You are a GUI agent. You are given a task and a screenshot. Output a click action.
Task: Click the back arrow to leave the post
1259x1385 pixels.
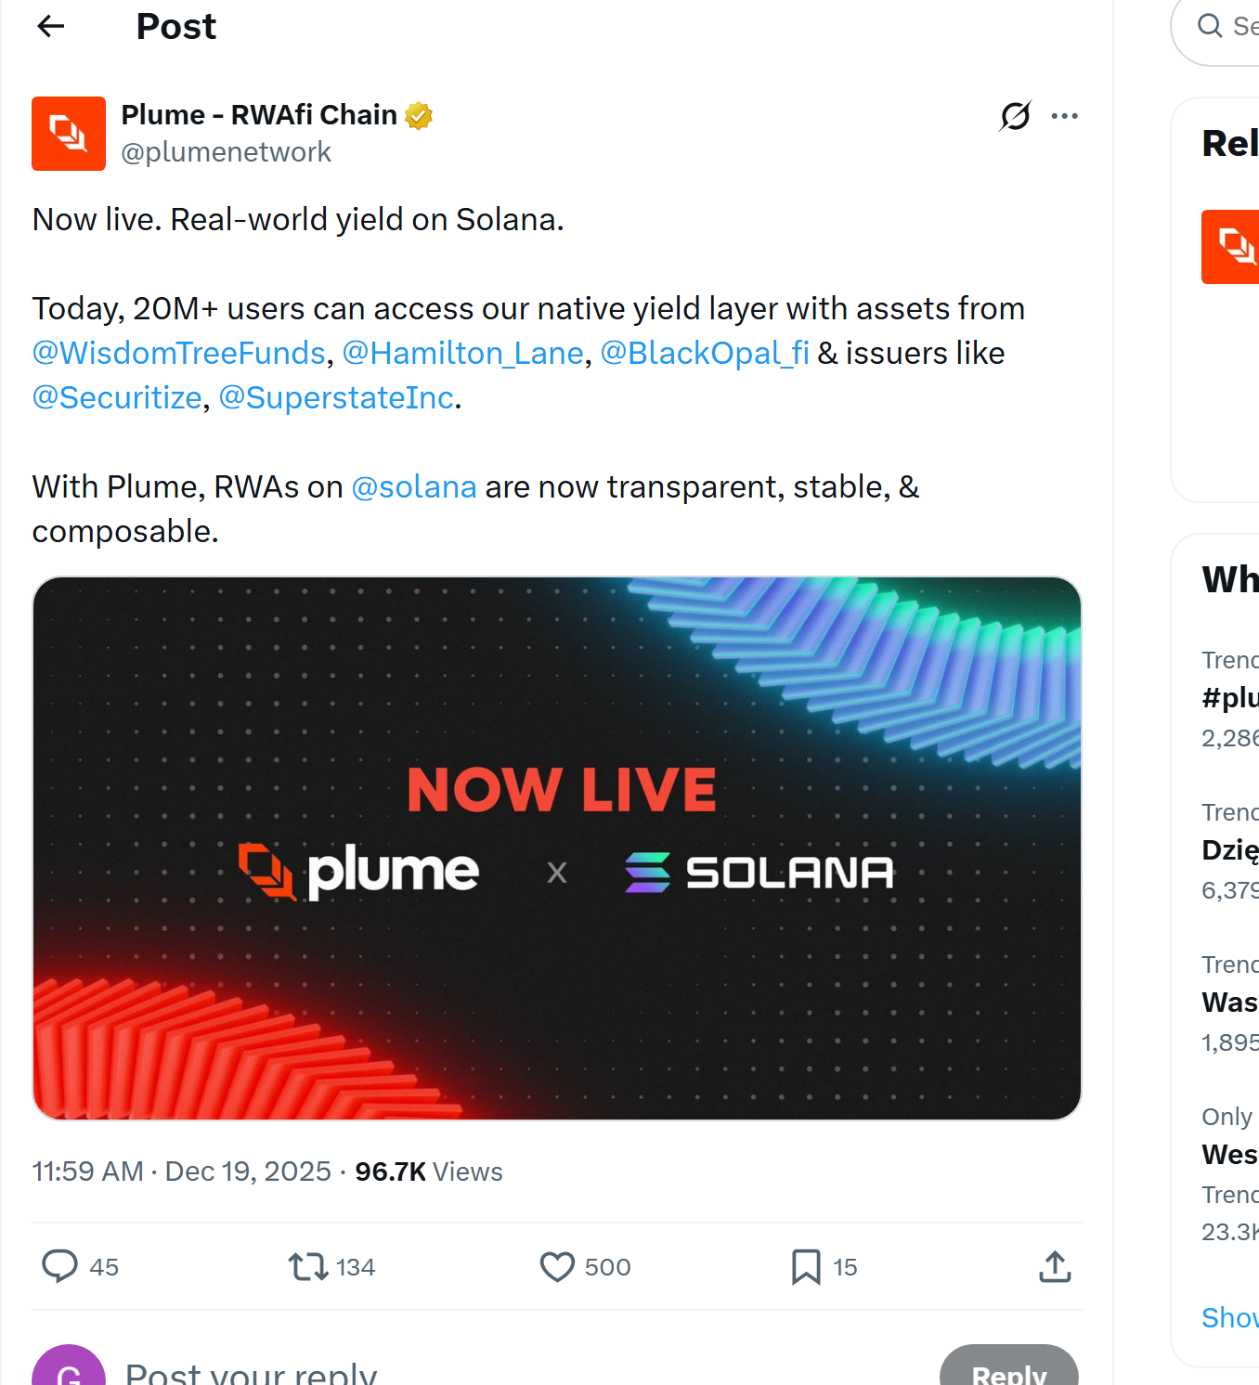click(50, 26)
